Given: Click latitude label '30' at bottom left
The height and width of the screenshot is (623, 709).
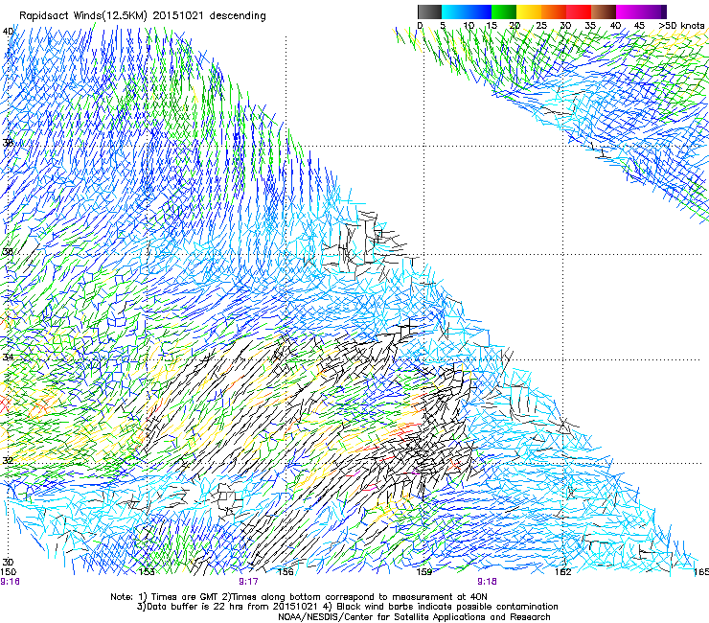Looking at the screenshot, I should point(8,562).
